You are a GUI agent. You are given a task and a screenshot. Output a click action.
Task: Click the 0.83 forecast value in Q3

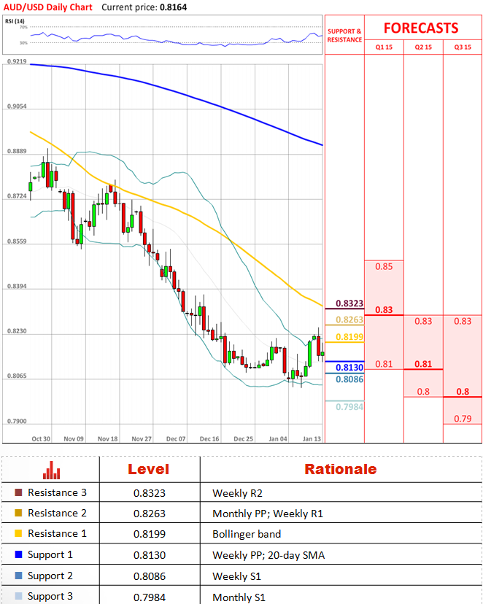point(463,321)
